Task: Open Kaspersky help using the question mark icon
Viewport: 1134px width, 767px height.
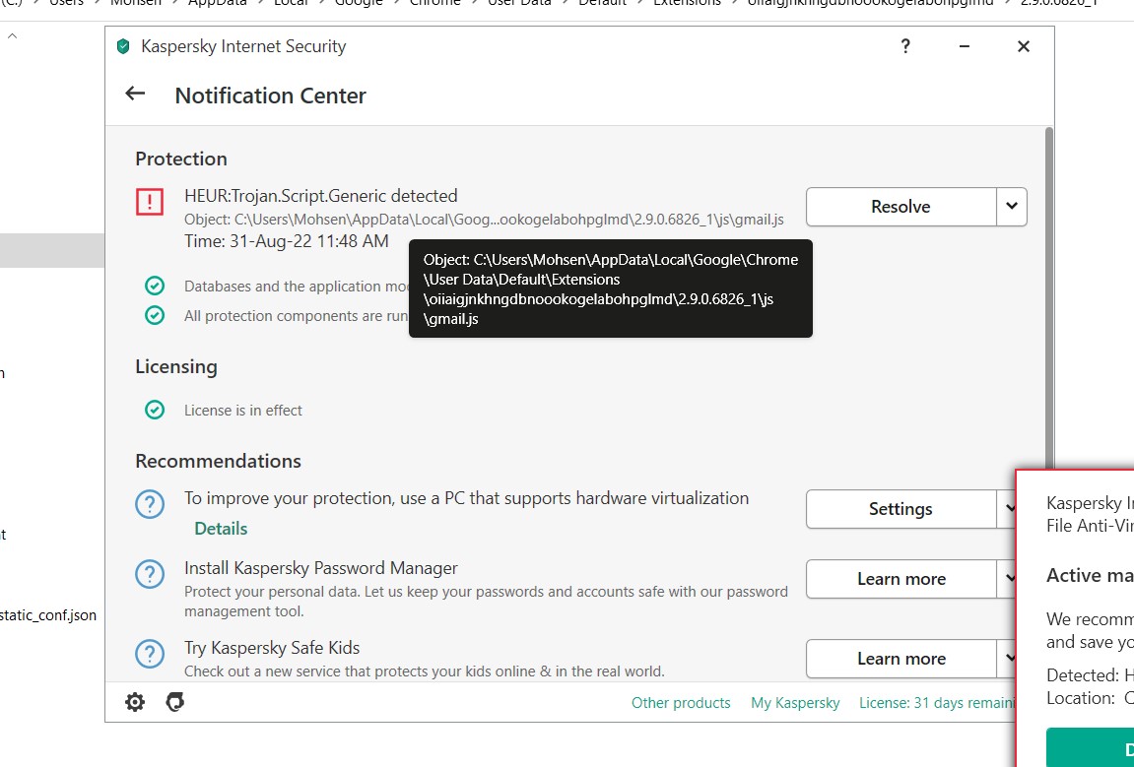Action: [904, 46]
